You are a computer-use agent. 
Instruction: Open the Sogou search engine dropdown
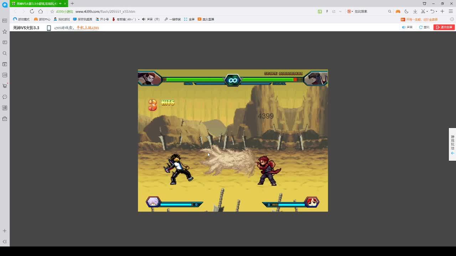(350, 11)
